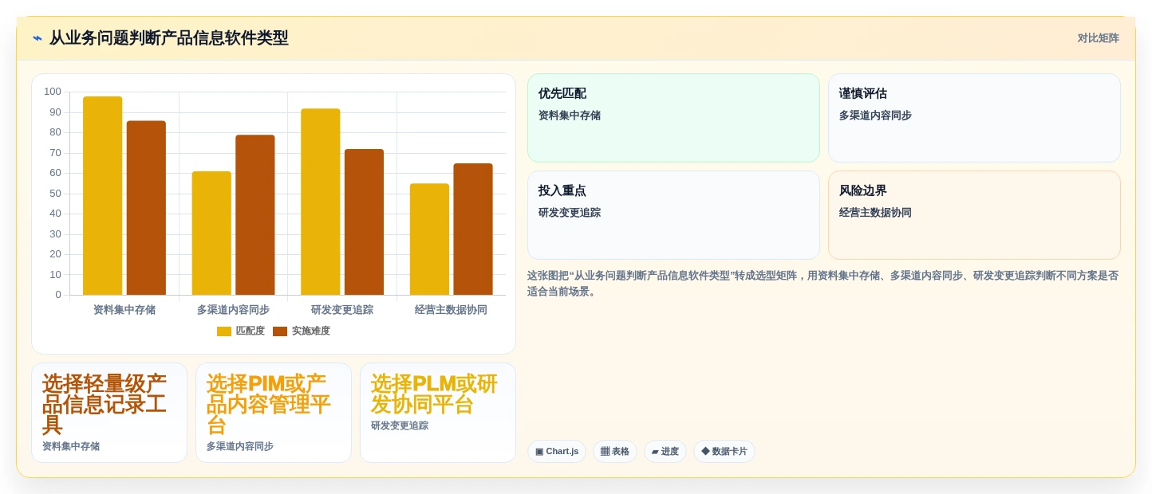This screenshot has width=1152, height=494.
Task: Select the 匹配度 bar for 资料集中存储
Action: (x=102, y=196)
